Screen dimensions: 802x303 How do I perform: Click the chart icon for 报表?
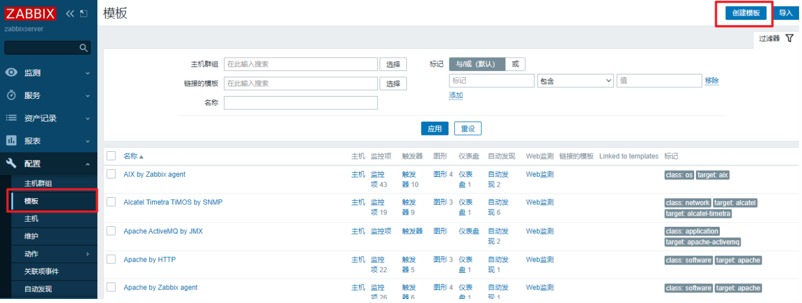(x=11, y=141)
